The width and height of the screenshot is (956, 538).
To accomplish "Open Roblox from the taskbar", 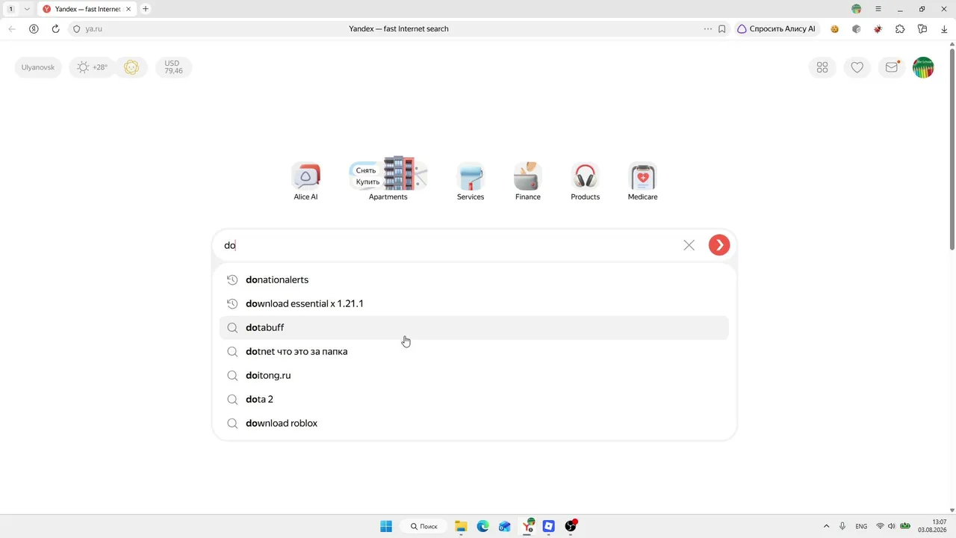I will 549,526.
